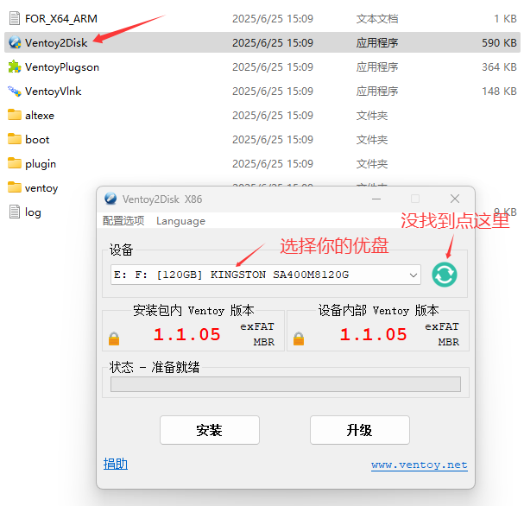Click the 文件夹 type in boot row
524x506 pixels.
pyautogui.click(x=371, y=139)
